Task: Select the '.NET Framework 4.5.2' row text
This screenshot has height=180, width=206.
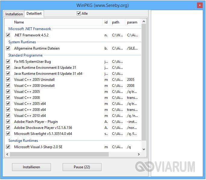Action: (x=31, y=35)
